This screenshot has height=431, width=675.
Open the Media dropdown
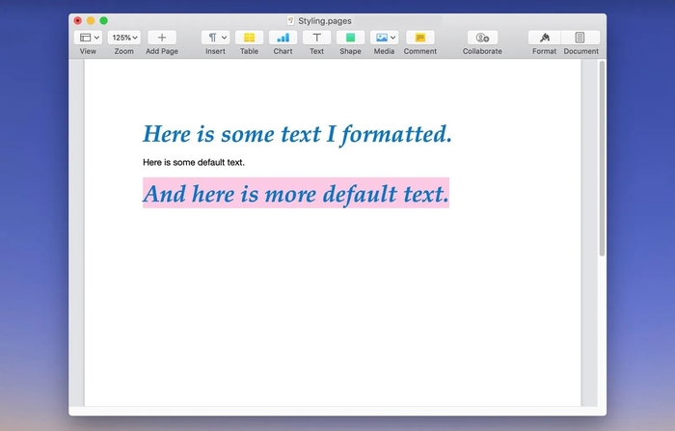click(385, 38)
